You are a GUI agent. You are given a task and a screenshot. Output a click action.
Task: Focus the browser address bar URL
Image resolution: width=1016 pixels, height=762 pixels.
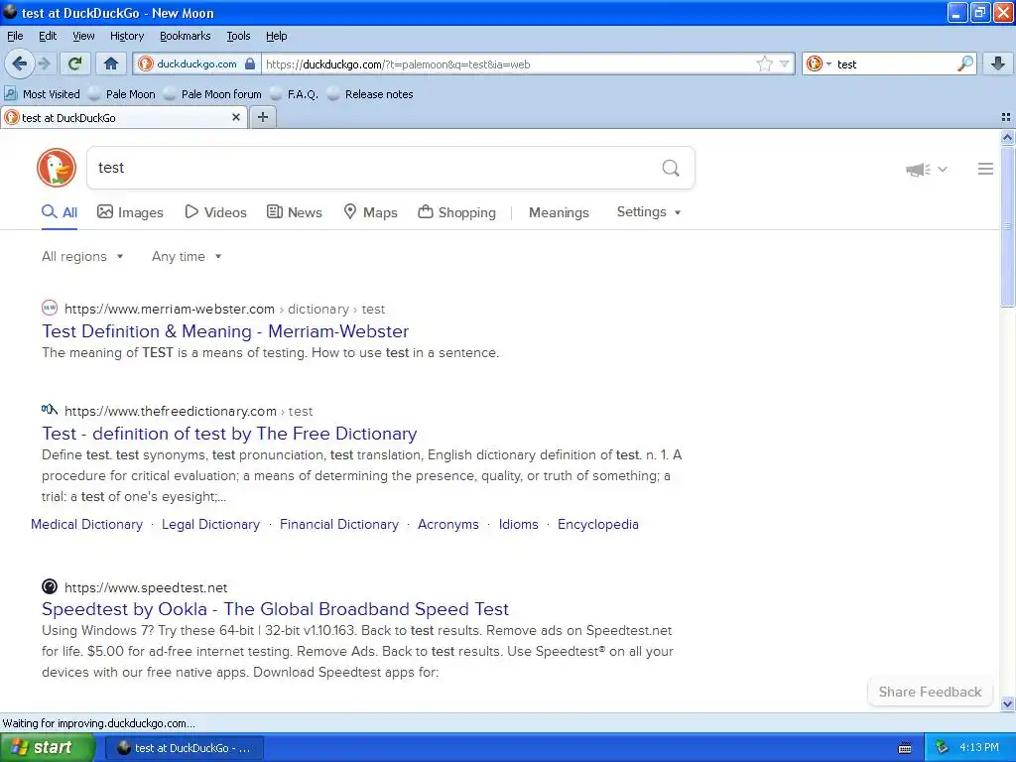pyautogui.click(x=509, y=64)
